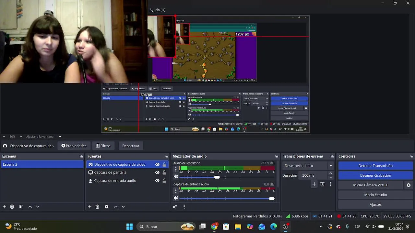Screen dimensions: 415x233
Task: Open Propiedades for selected source
Action: pyautogui.click(x=74, y=146)
